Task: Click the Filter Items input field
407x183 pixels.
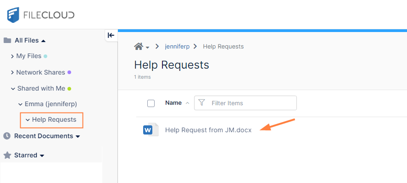Action: (x=250, y=103)
